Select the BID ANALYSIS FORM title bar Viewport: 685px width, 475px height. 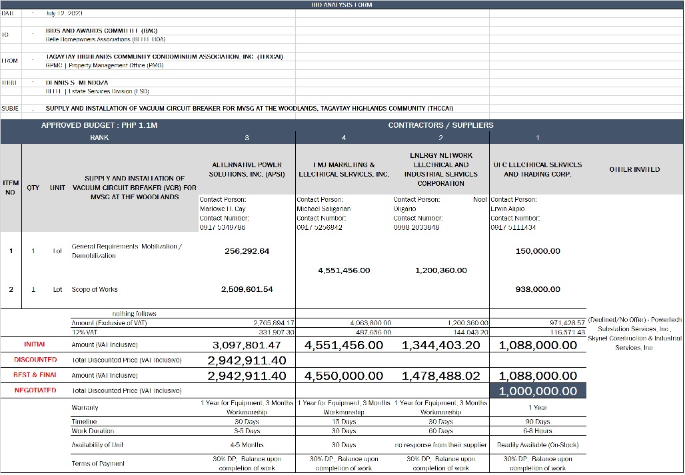click(x=342, y=5)
